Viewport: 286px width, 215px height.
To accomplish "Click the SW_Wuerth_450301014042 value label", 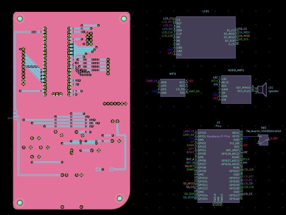I will (x=264, y=131).
